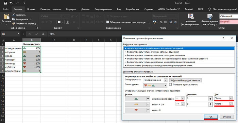The image size is (238, 123).
Task: Open the '>' comparison operator dropdown
Action: tap(183, 98)
